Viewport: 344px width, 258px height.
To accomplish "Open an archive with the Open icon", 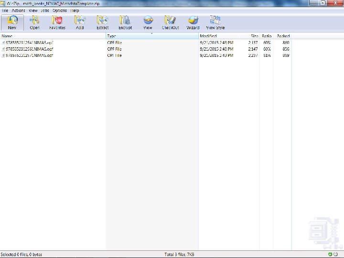I will click(x=35, y=22).
